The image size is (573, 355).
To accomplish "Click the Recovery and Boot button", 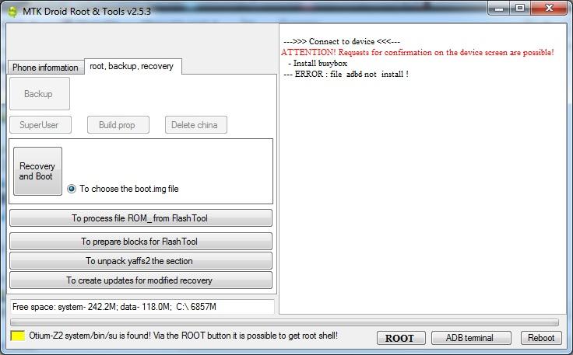I will pos(37,172).
